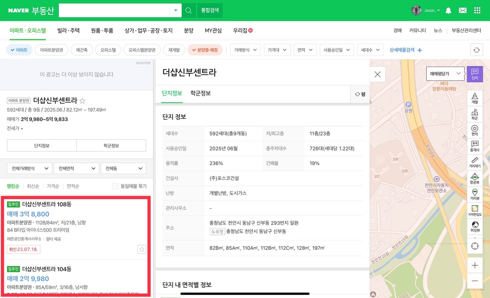490x298 pixels.
Task: Open the 상가·업무·공장·토지 menu
Action: click(148, 31)
